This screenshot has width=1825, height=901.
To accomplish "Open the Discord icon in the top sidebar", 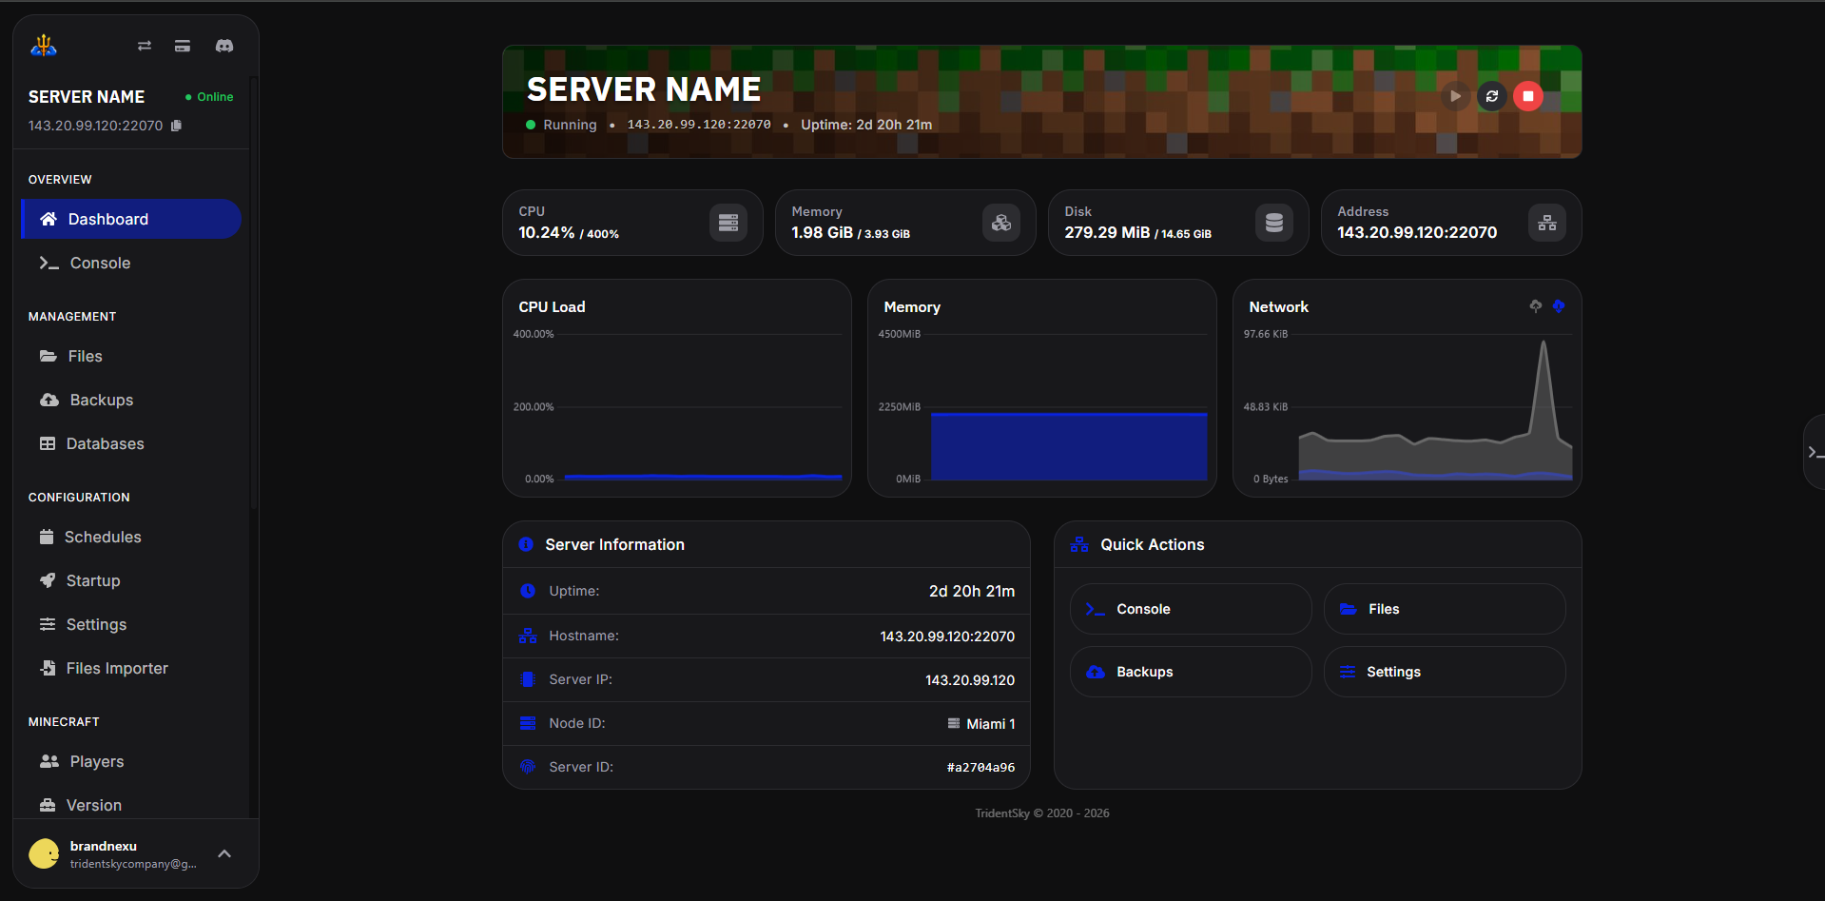I will click(223, 45).
